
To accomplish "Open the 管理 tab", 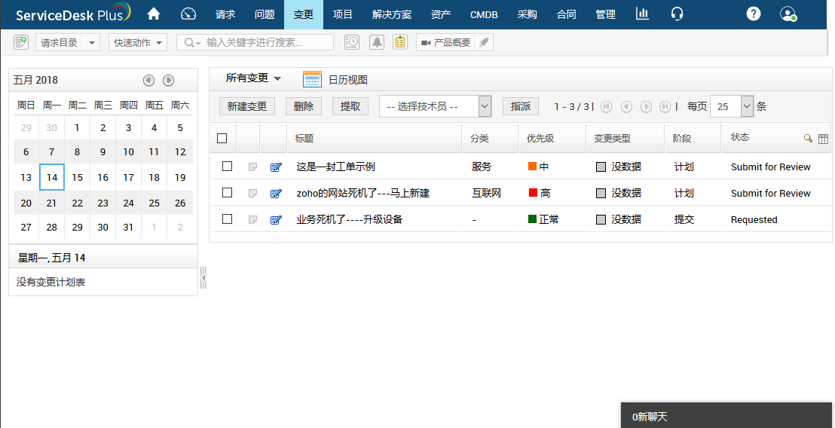I will coord(606,14).
